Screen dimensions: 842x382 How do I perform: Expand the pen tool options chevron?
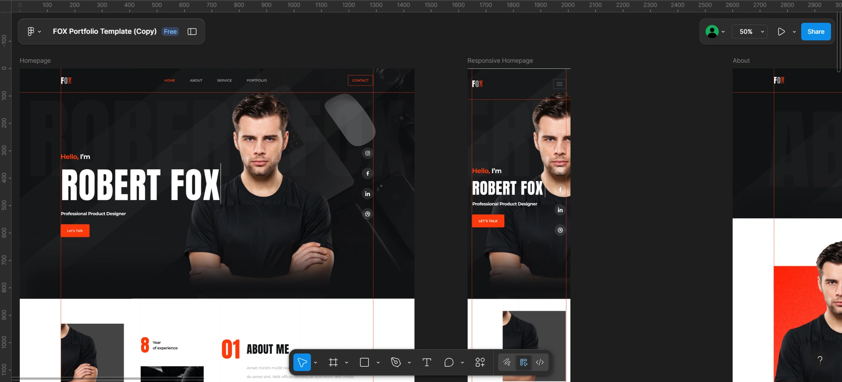coord(409,363)
